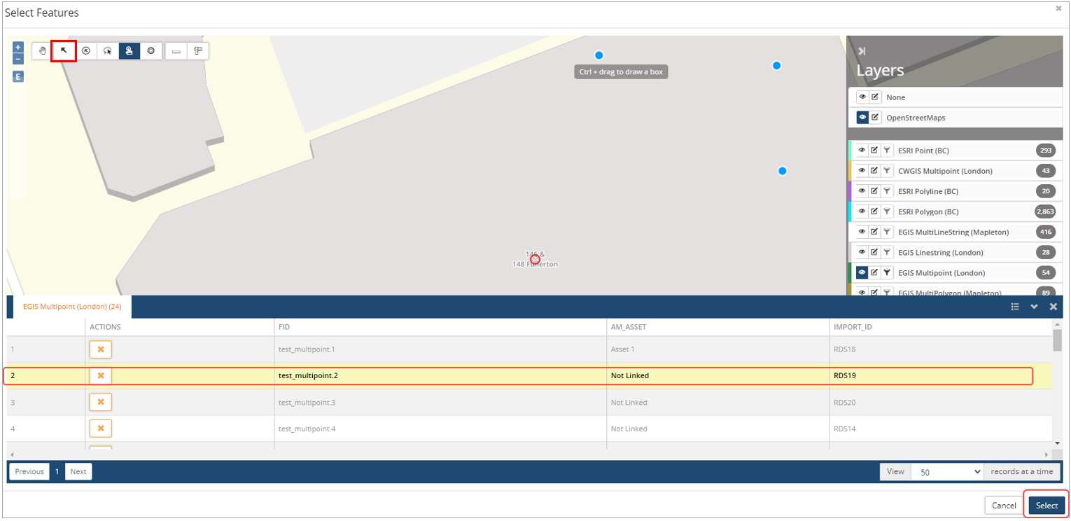Click the E extent map button
Image resolution: width=1071 pixels, height=521 pixels.
pyautogui.click(x=18, y=76)
